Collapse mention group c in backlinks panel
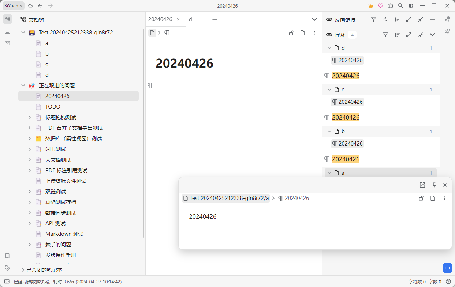The height and width of the screenshot is (287, 455). [x=329, y=90]
